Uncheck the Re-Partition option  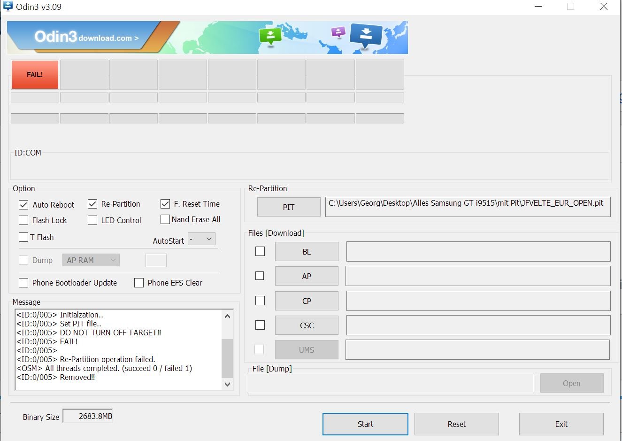(92, 204)
